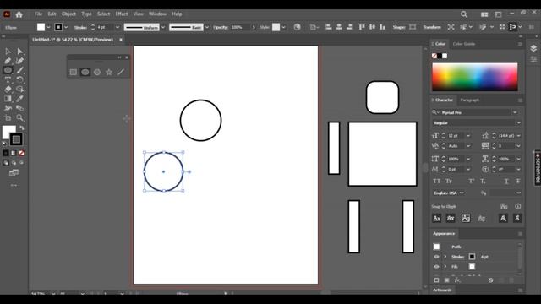Image resolution: width=541 pixels, height=304 pixels.
Task: Select None color mode button
Action: click(x=21, y=153)
